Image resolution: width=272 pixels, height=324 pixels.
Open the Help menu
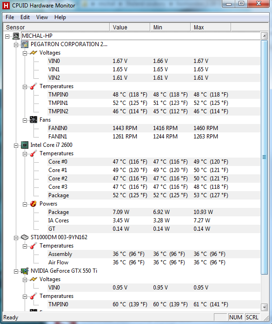point(60,17)
